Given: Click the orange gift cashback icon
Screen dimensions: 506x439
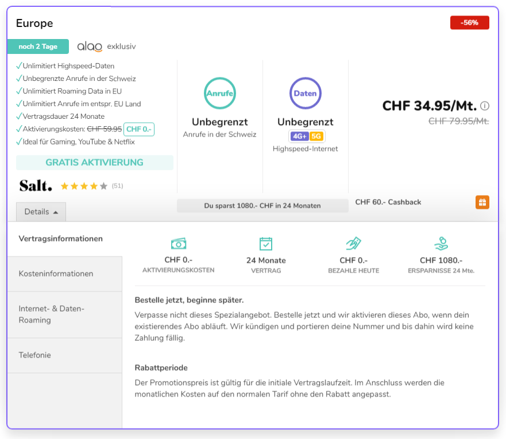Looking at the screenshot, I should tap(482, 202).
